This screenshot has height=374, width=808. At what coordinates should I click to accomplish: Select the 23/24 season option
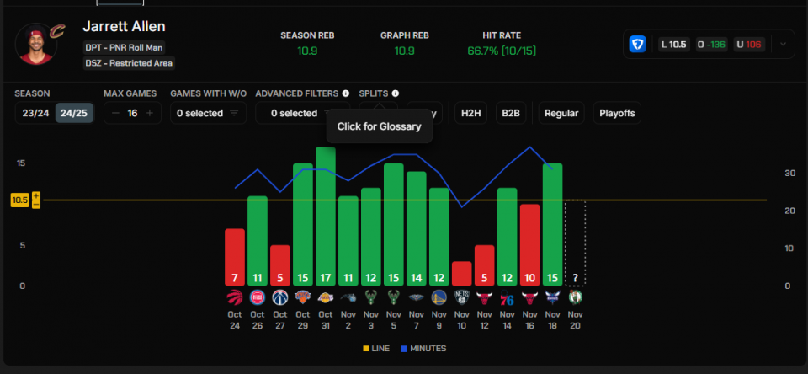[35, 113]
